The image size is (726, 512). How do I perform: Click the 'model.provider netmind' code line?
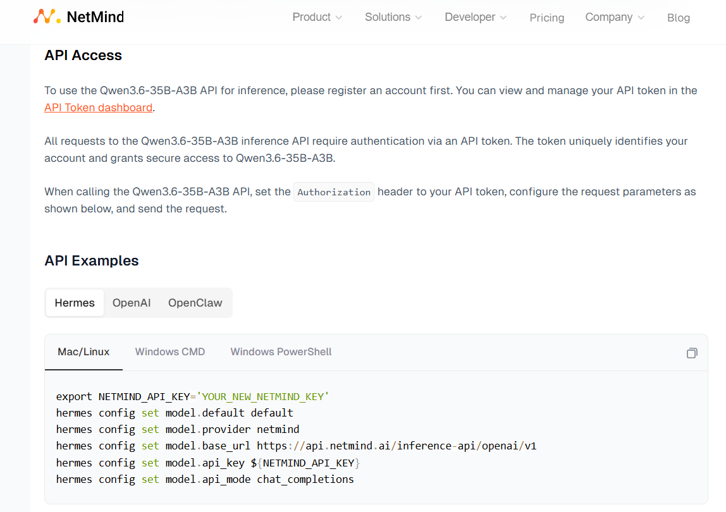[x=178, y=430]
